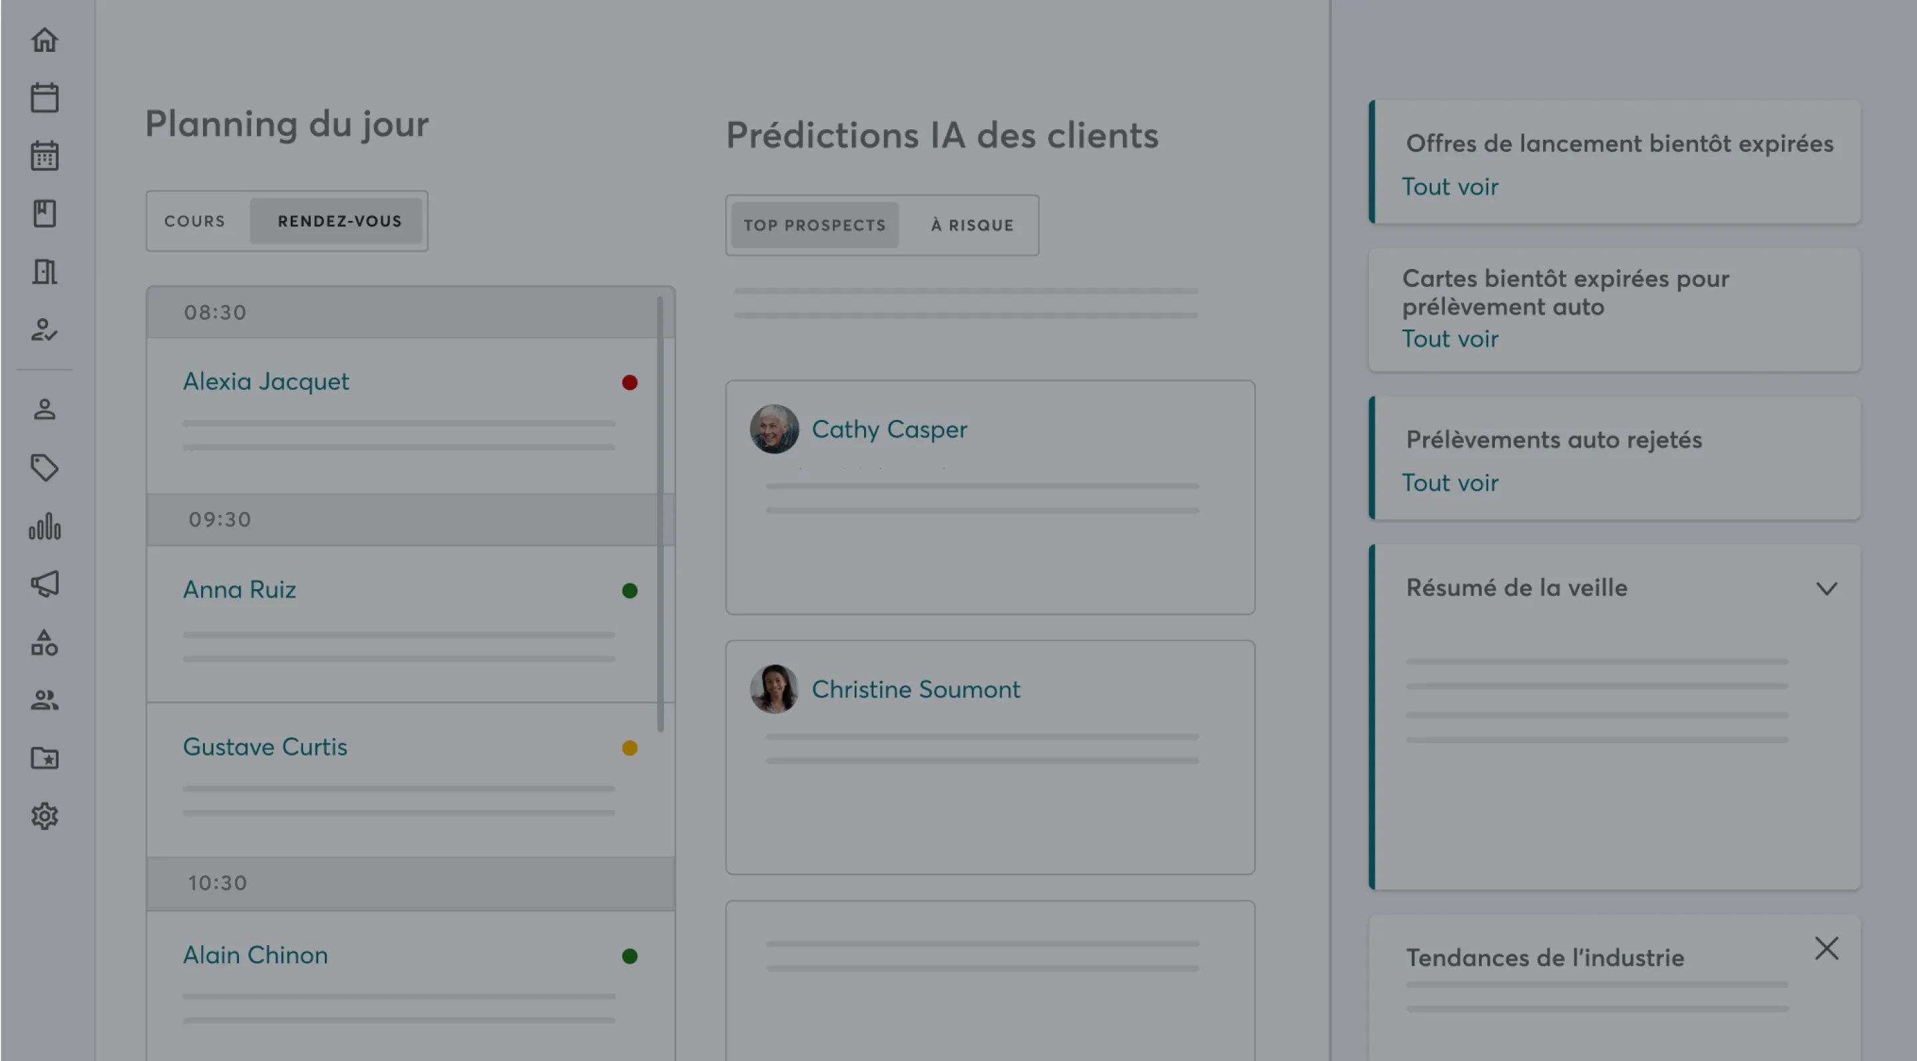The width and height of the screenshot is (1917, 1061).
Task: Dismiss the Tendances de l'industrie card
Action: pos(1826,949)
